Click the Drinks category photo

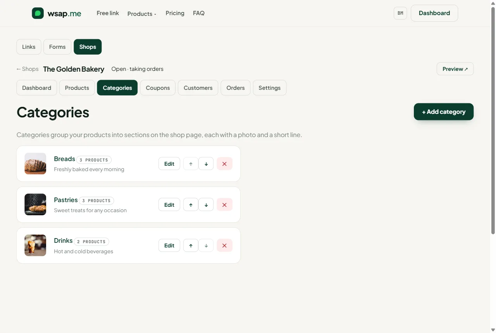[35, 245]
